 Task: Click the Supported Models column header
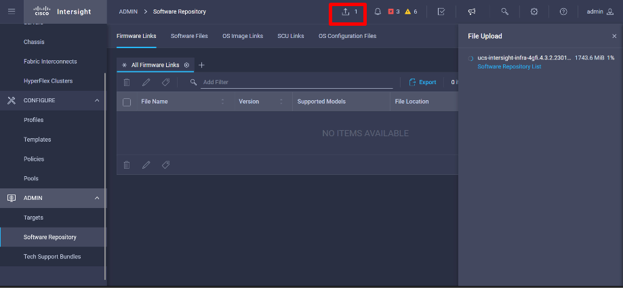pos(321,102)
